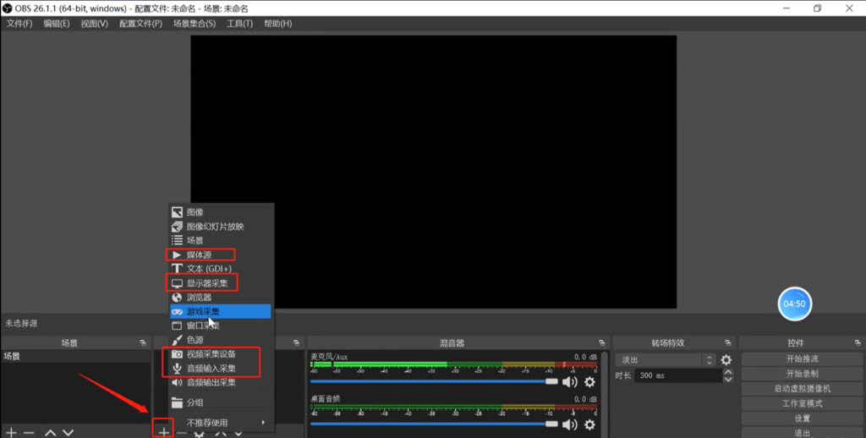Image resolution: width=866 pixels, height=438 pixels.
Task: Click the 开始录制 start recording button
Action: tap(802, 374)
